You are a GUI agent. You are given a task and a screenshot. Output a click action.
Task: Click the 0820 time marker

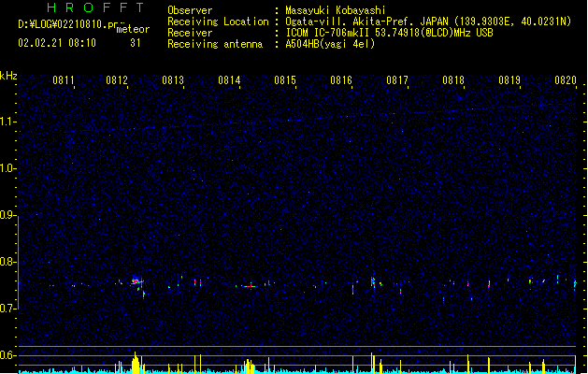pos(566,80)
